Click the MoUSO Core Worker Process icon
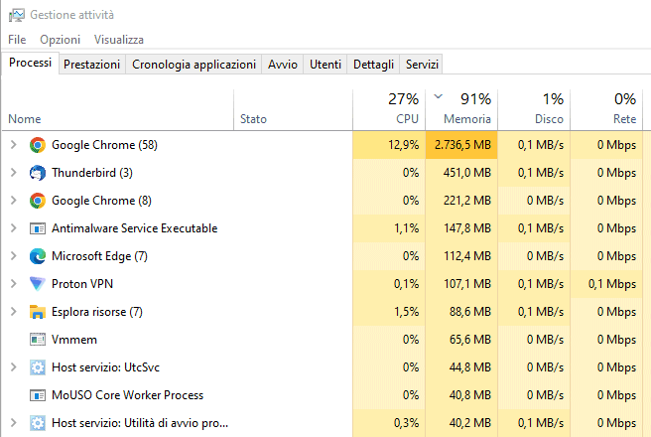 coord(38,395)
